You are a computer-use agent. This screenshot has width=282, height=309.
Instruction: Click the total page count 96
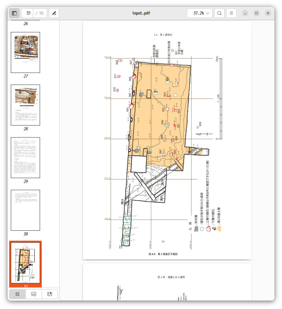pyautogui.click(x=41, y=13)
